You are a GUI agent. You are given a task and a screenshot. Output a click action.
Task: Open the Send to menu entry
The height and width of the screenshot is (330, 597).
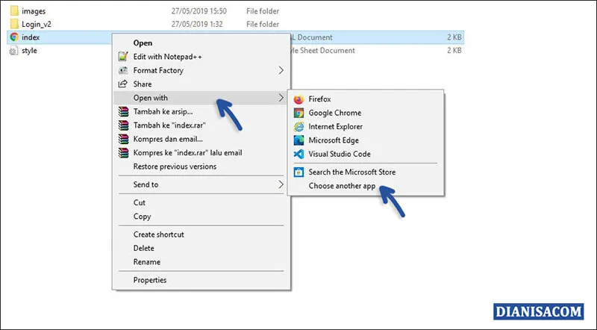click(x=201, y=184)
